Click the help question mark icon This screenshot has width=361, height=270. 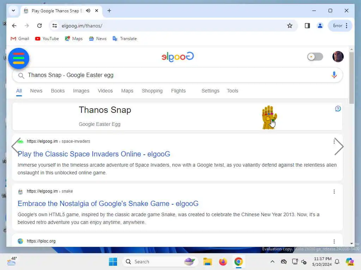tap(338, 109)
